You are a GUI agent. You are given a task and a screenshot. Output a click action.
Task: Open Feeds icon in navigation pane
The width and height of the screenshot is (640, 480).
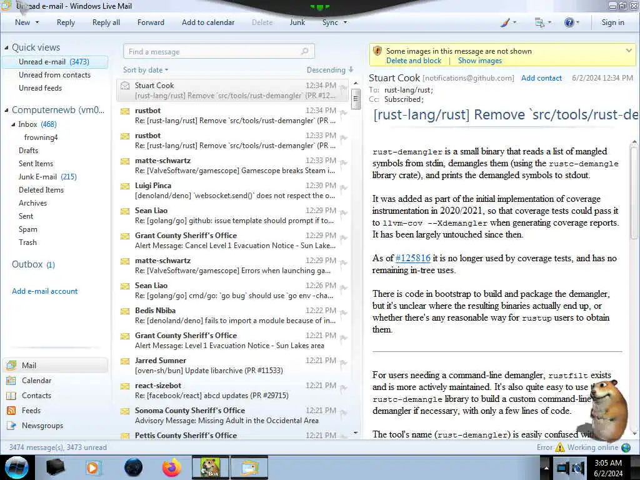pos(11,411)
